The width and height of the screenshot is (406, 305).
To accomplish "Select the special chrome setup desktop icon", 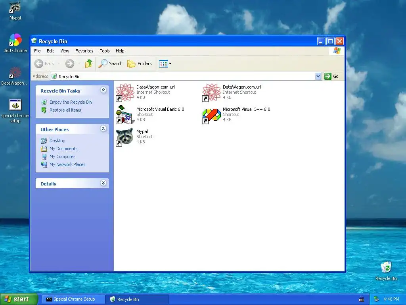I will pyautogui.click(x=15, y=105).
